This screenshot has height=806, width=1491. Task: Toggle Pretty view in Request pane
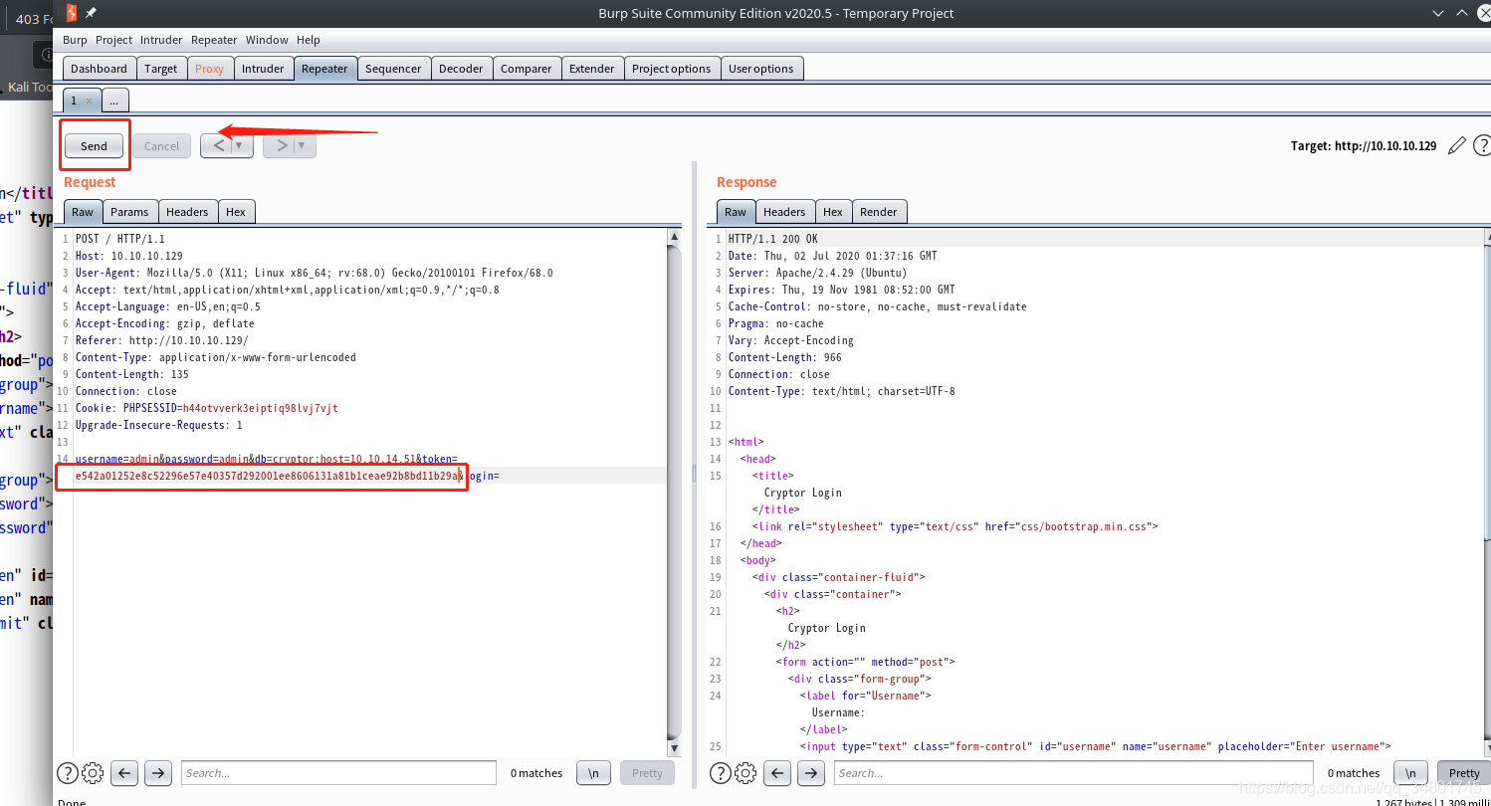[647, 773]
